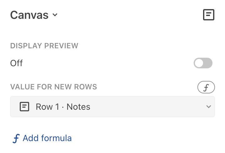Click the word Notes in the selected value
Viewport: 225px width, 153px height.
(x=78, y=107)
